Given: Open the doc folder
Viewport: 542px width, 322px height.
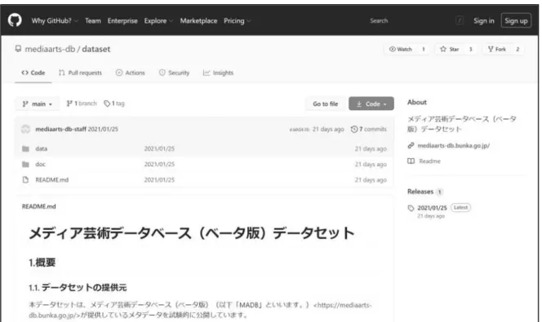Looking at the screenshot, I should pyautogui.click(x=40, y=165).
